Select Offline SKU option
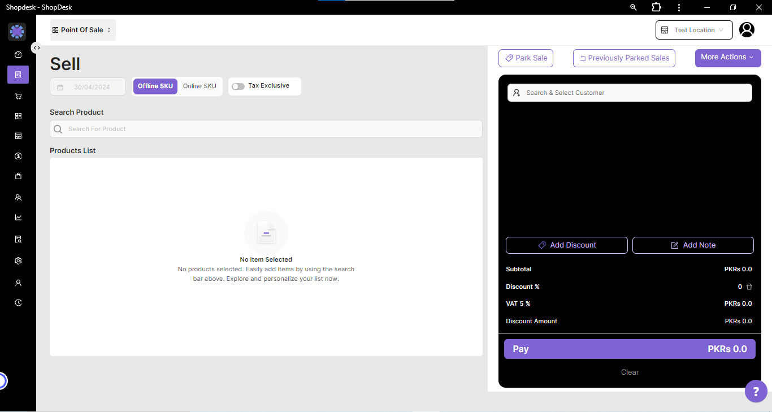Screen dimensions: 772x412 tap(155, 86)
